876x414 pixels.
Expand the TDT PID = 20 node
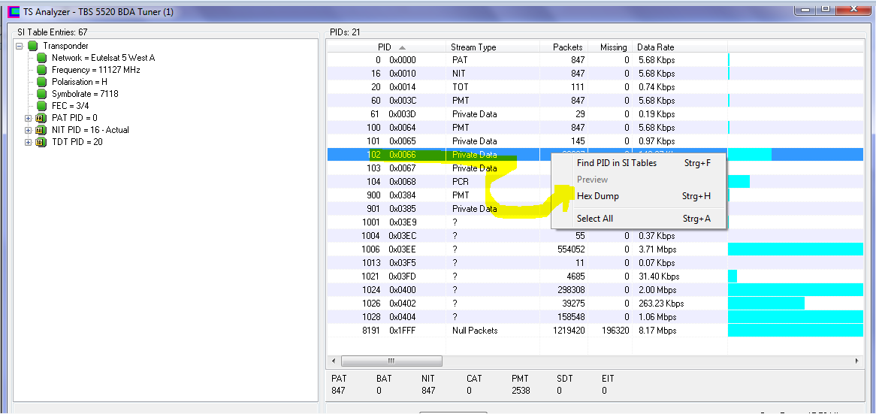(29, 142)
